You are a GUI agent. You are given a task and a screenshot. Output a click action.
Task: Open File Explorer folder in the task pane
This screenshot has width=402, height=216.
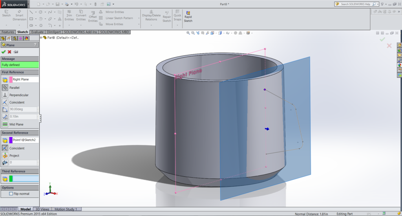[399, 55]
